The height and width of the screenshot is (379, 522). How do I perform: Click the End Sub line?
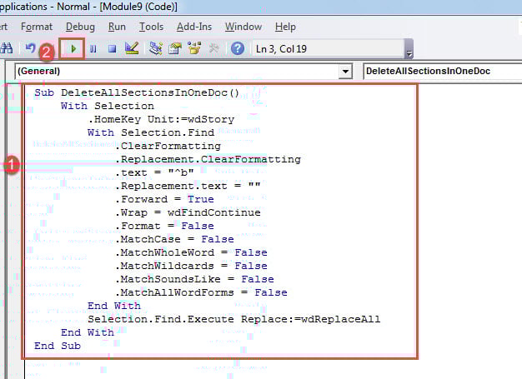(x=58, y=346)
